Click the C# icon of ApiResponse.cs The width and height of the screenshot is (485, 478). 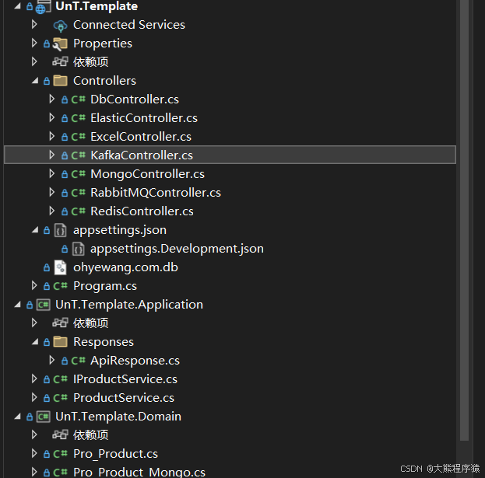tap(78, 361)
